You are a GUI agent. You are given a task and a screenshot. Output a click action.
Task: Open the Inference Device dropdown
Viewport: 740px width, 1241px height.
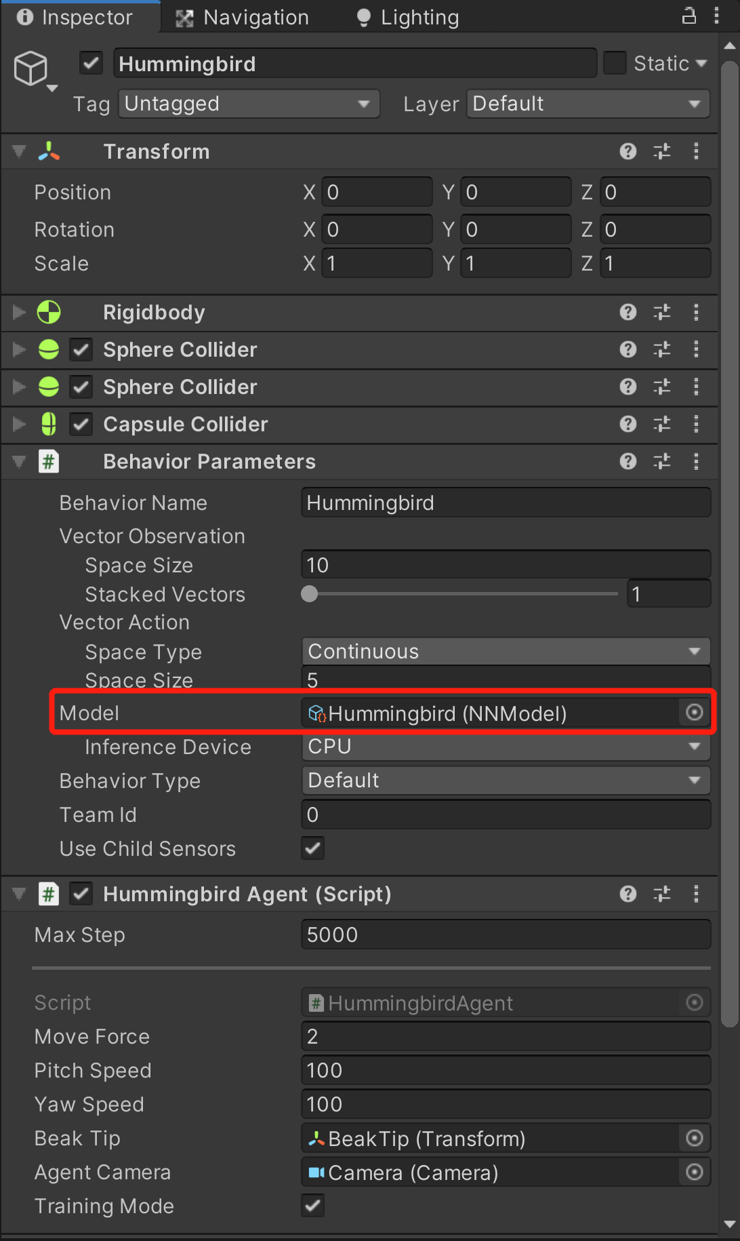pyautogui.click(x=505, y=747)
